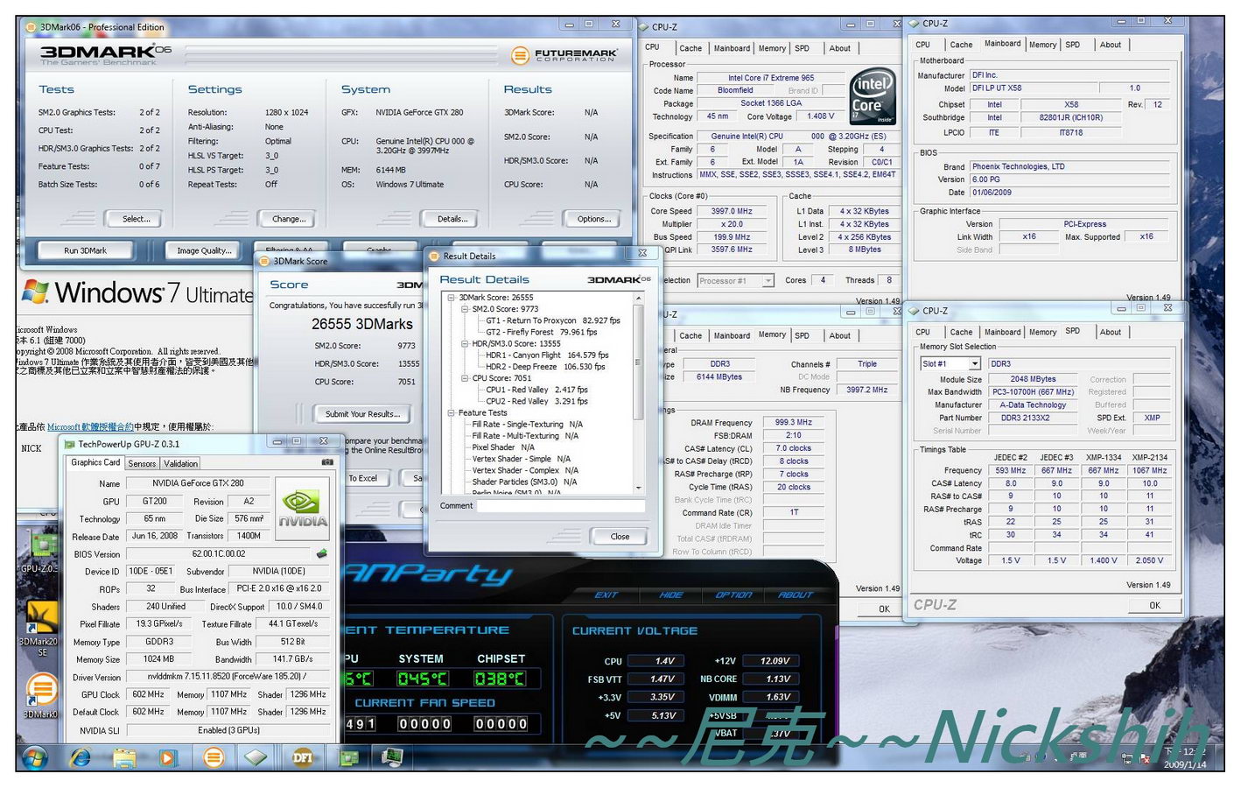Click the Select... tests button

coord(136,219)
